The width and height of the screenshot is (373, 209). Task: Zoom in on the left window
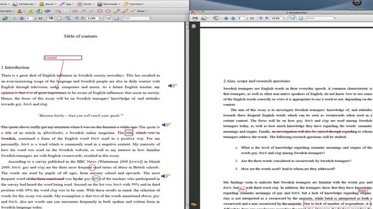tap(83, 18)
